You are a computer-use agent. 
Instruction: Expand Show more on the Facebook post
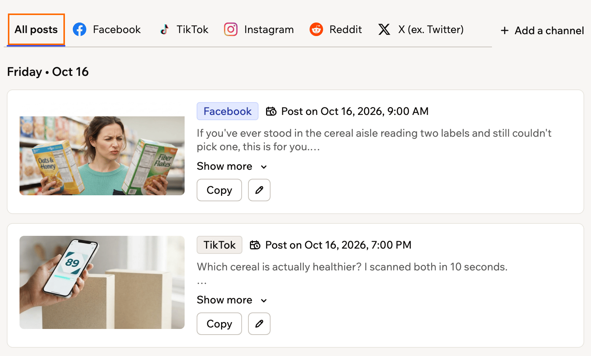point(232,166)
